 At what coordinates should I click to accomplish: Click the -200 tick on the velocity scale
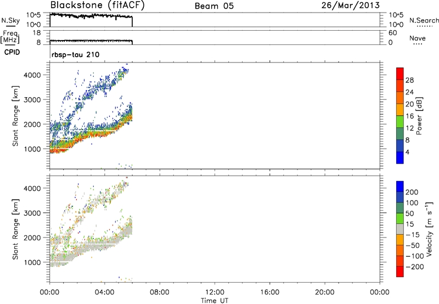[415, 267]
